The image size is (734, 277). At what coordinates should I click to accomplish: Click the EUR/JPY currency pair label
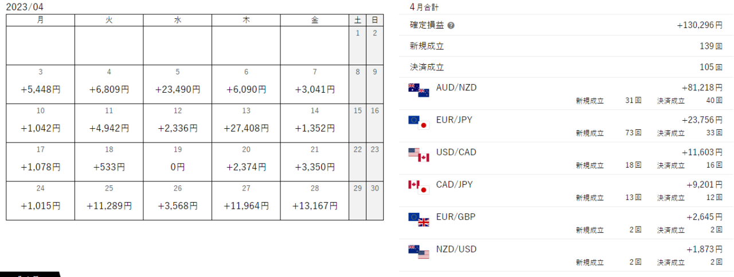click(454, 120)
